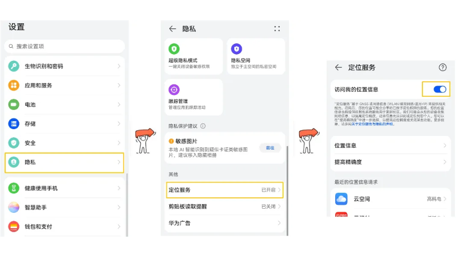Tap the 健康使用手机 hourglass icon

pyautogui.click(x=14, y=188)
